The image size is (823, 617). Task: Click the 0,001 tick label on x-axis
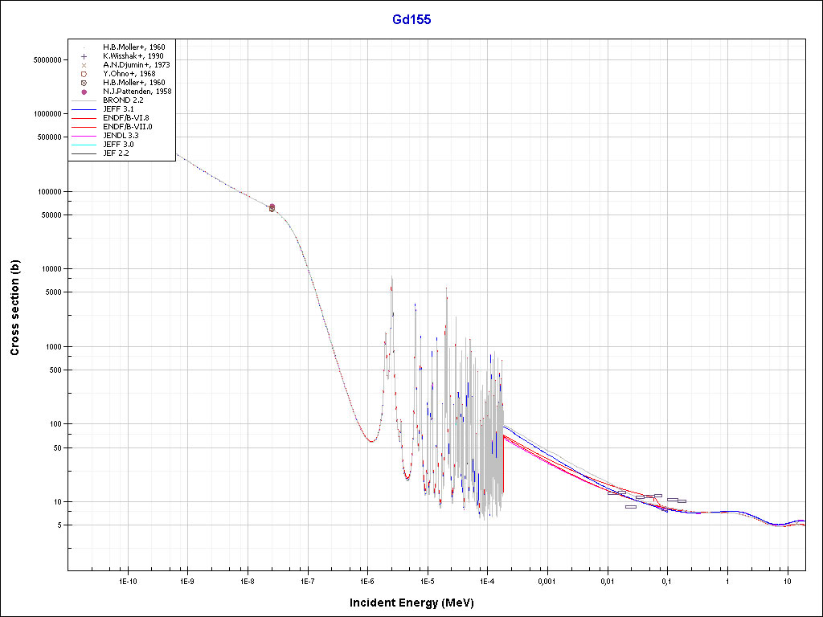click(547, 581)
